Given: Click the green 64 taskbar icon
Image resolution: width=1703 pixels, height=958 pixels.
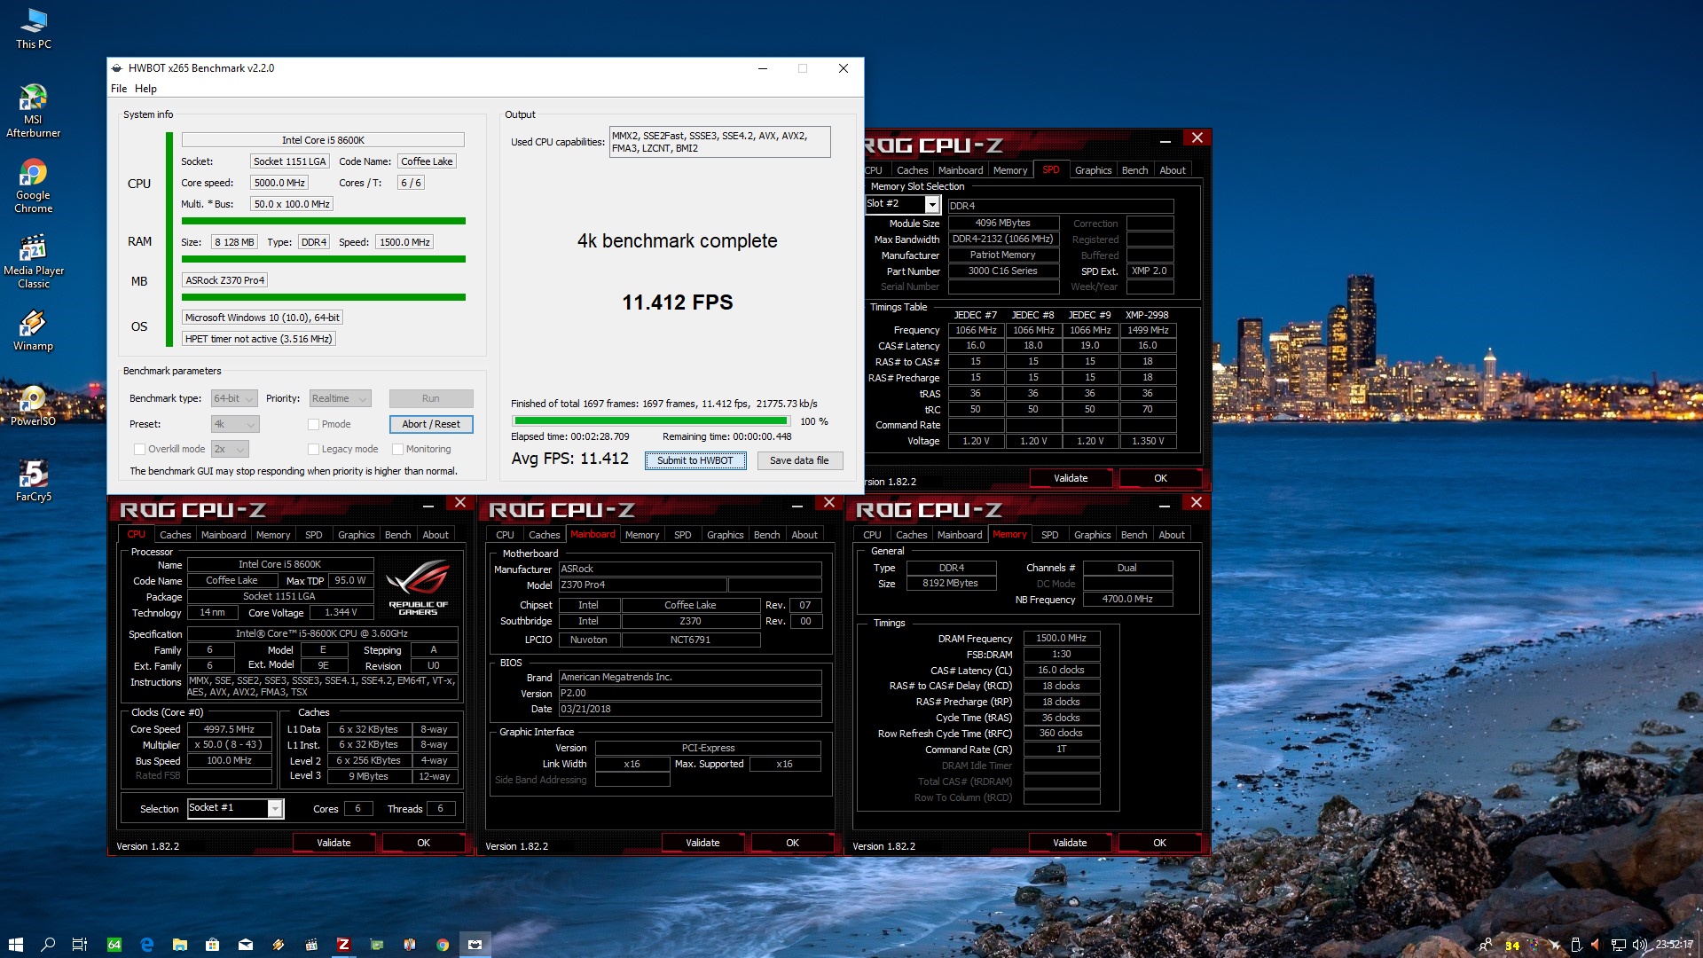Looking at the screenshot, I should point(114,945).
